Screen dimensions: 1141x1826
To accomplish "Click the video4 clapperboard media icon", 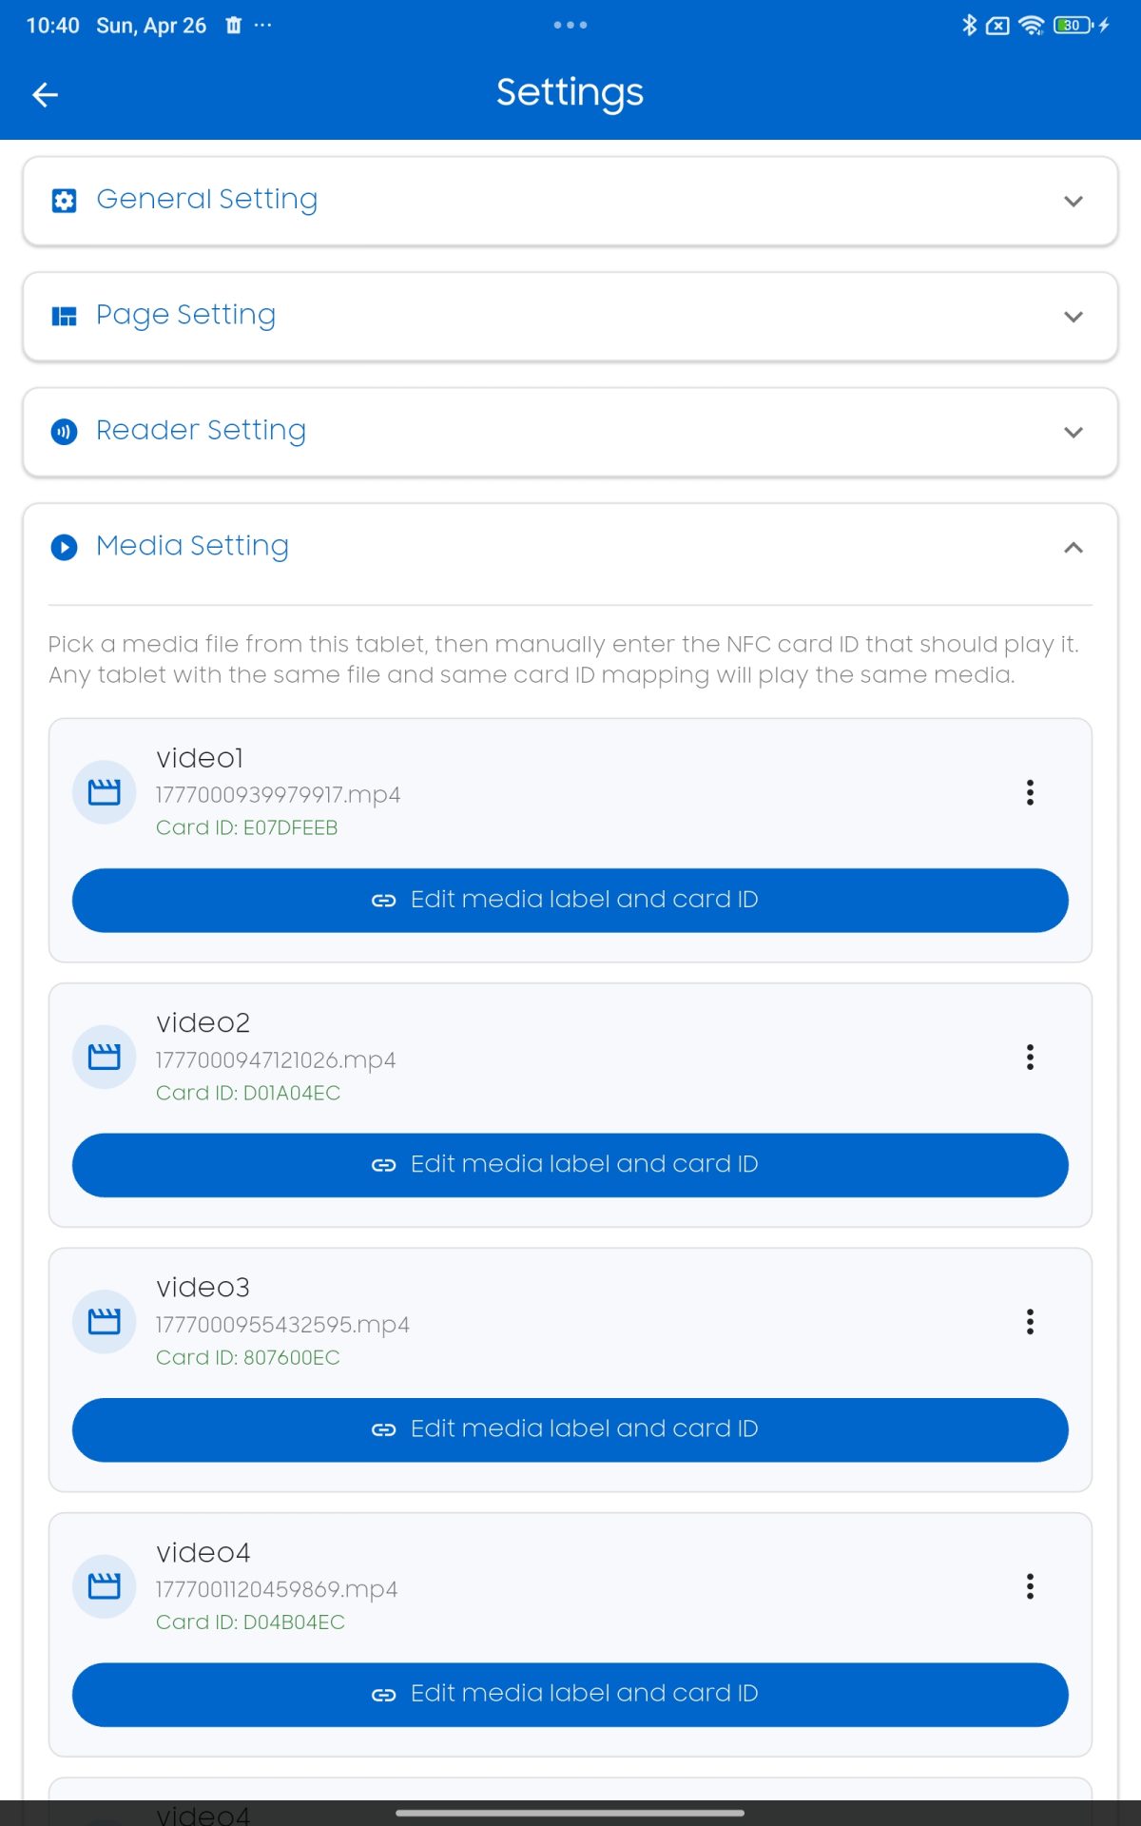I will pos(105,1585).
